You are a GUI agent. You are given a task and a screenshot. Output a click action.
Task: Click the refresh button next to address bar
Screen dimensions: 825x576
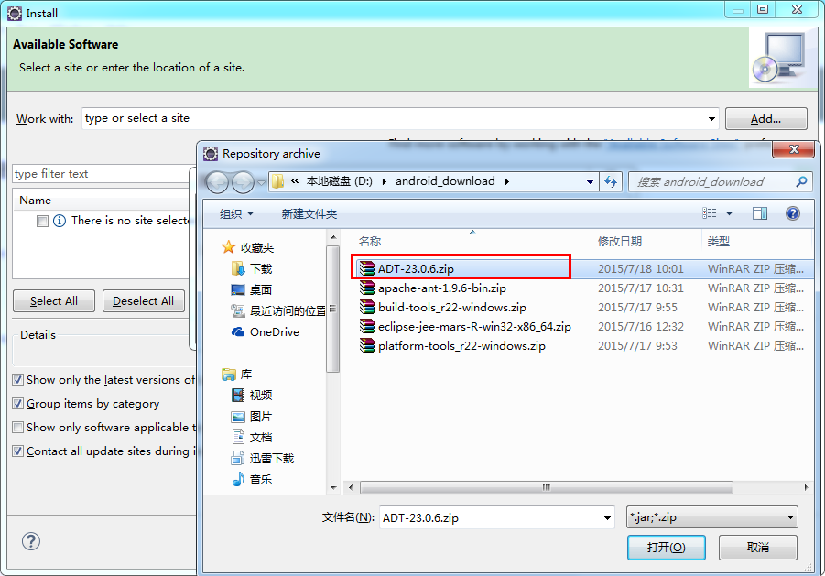611,182
